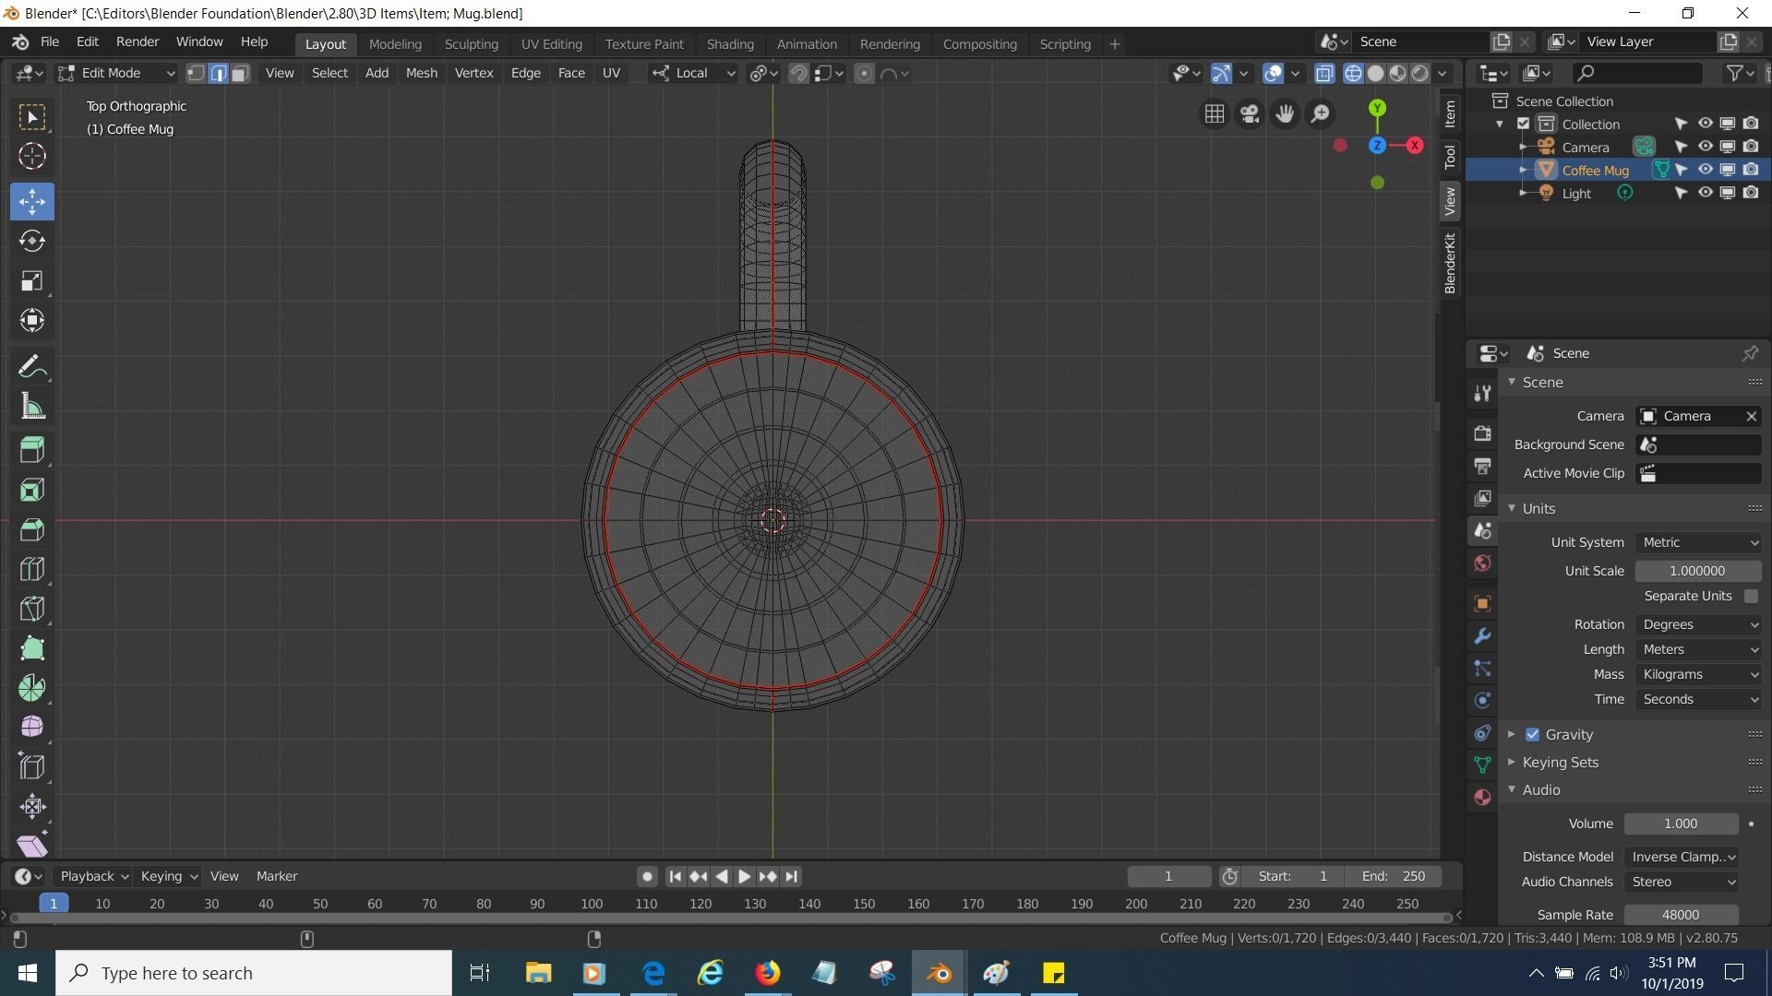The image size is (1772, 996).
Task: Select the Extrude Region tool
Action: click(32, 450)
